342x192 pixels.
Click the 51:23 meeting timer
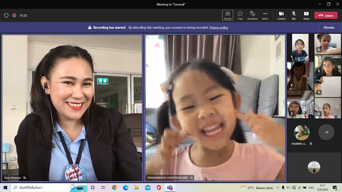pyautogui.click(x=23, y=15)
